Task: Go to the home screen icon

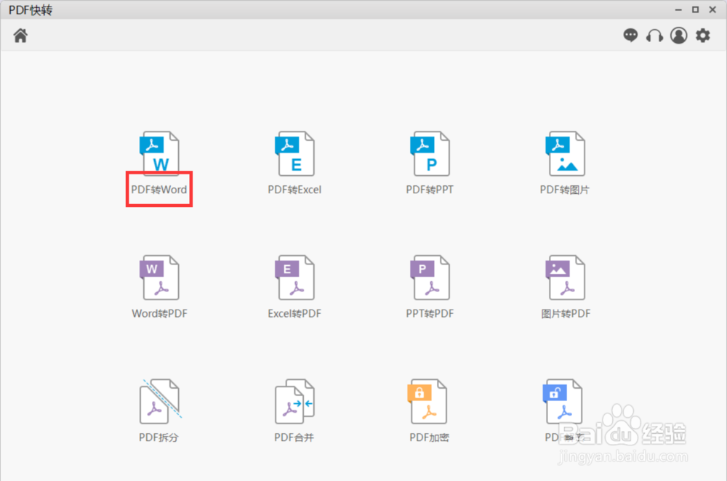Action: [20, 35]
